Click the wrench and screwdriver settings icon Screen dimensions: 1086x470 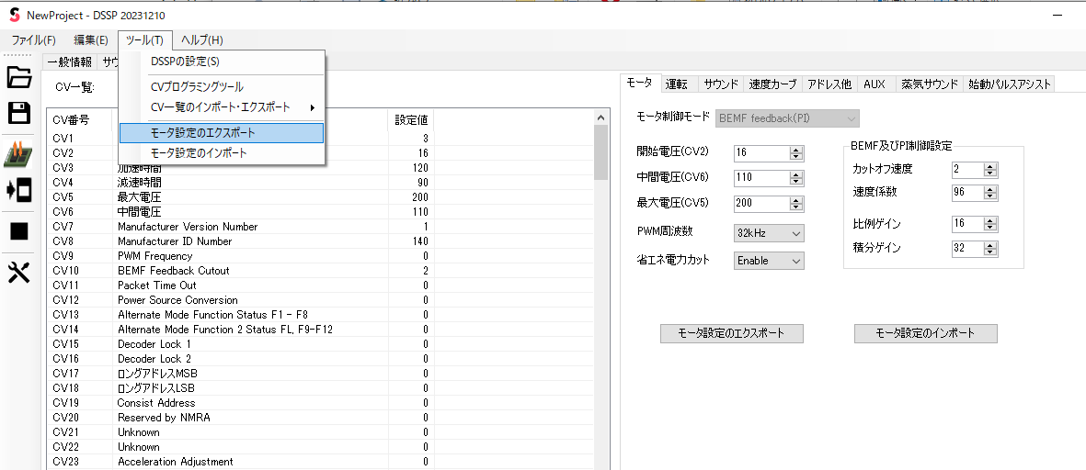pos(19,272)
